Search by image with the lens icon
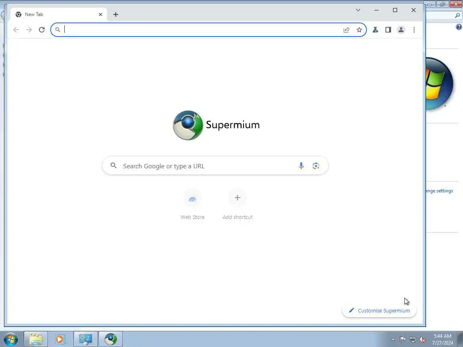 316,166
